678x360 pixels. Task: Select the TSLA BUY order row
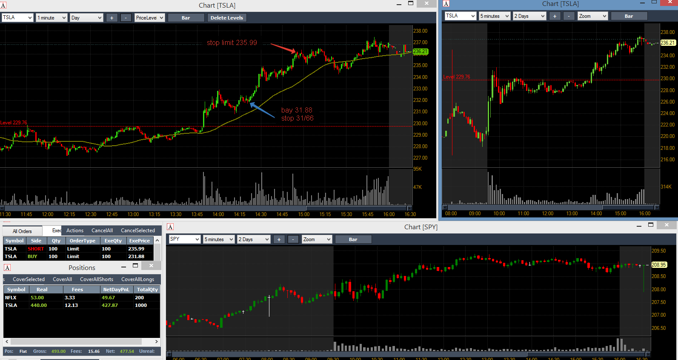click(x=78, y=256)
